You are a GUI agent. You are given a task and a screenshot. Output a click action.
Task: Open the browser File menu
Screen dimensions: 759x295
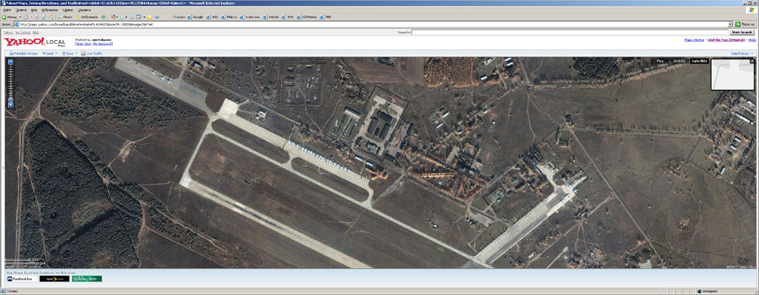coord(7,10)
